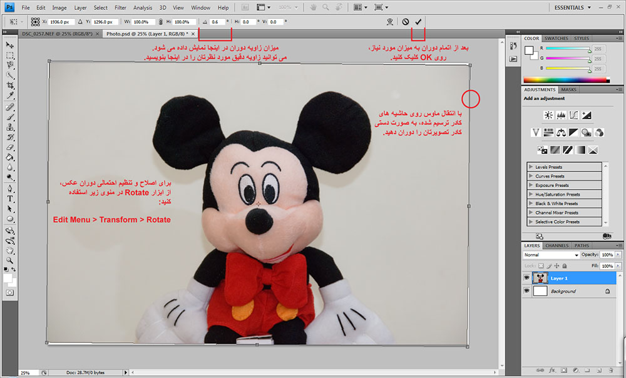Viewport: 626px width, 378px height.
Task: Select the Paint Bucket tool
Action: [9, 157]
